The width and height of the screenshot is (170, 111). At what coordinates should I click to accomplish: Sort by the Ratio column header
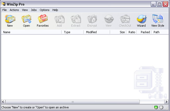pyautogui.click(x=131, y=32)
